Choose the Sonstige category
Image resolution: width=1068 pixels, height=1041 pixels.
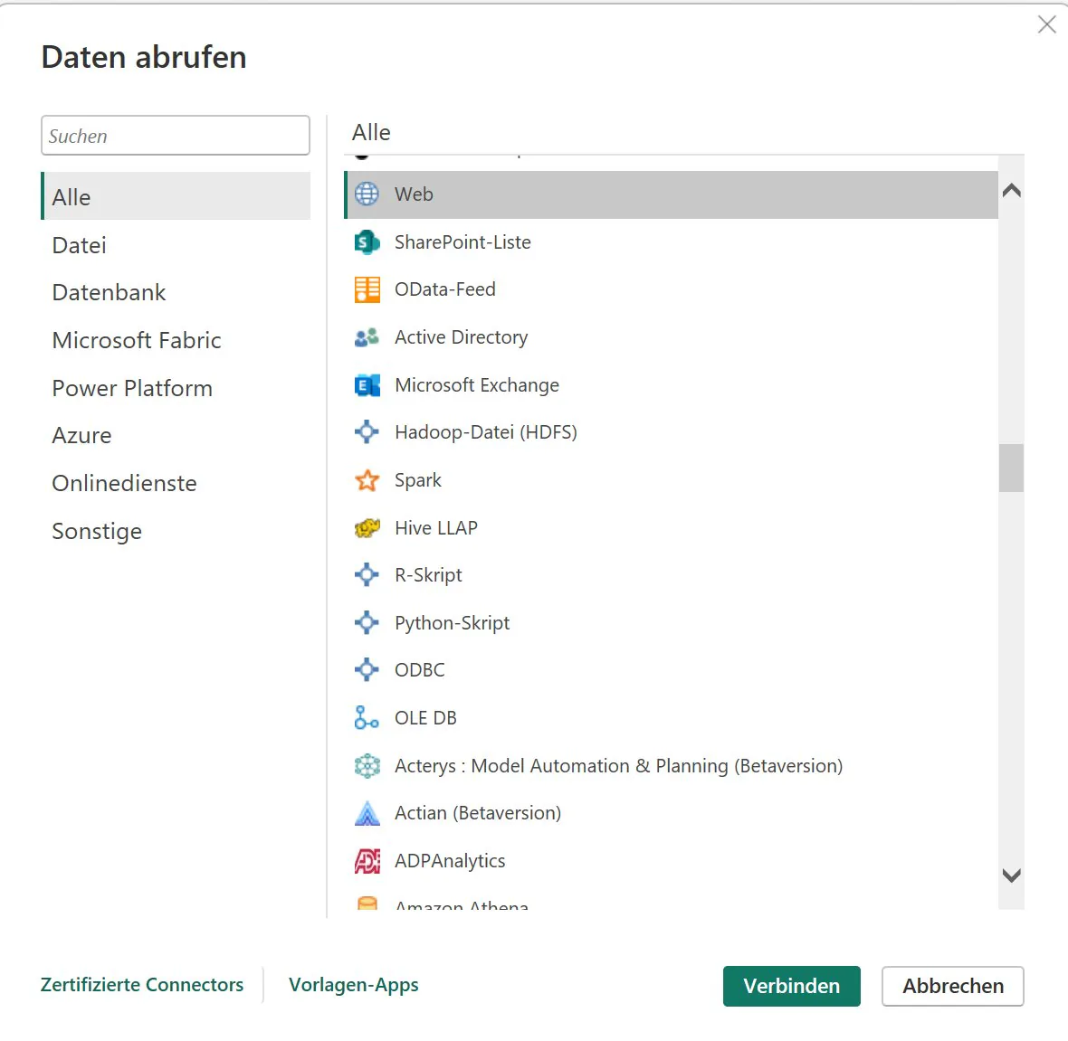pos(98,531)
